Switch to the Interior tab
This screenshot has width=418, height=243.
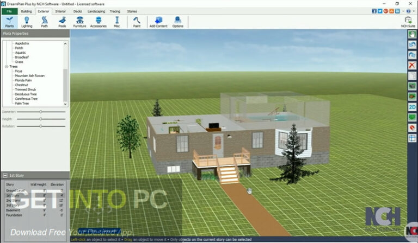click(x=60, y=11)
